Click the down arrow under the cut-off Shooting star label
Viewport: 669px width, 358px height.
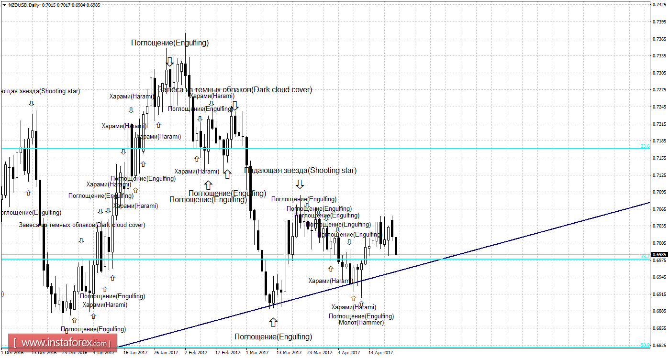(32, 103)
